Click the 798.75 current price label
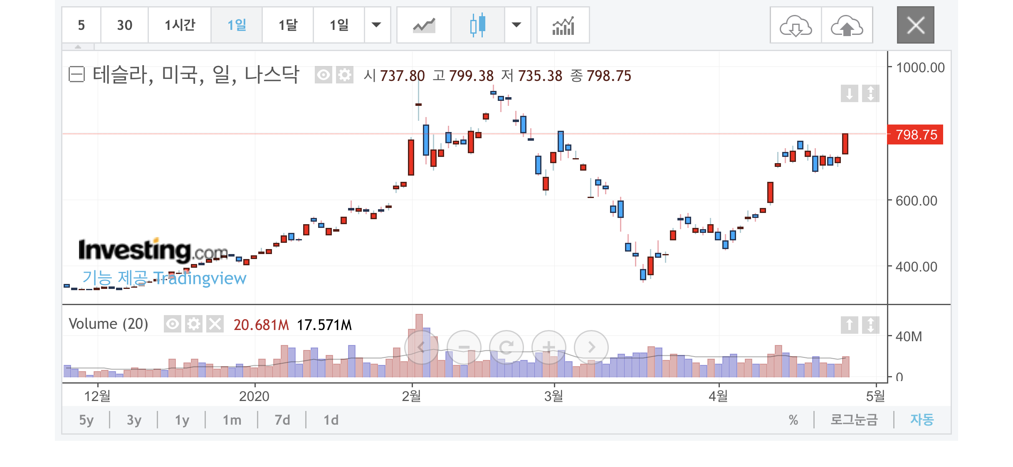This screenshot has width=1013, height=467. pyautogui.click(x=915, y=134)
